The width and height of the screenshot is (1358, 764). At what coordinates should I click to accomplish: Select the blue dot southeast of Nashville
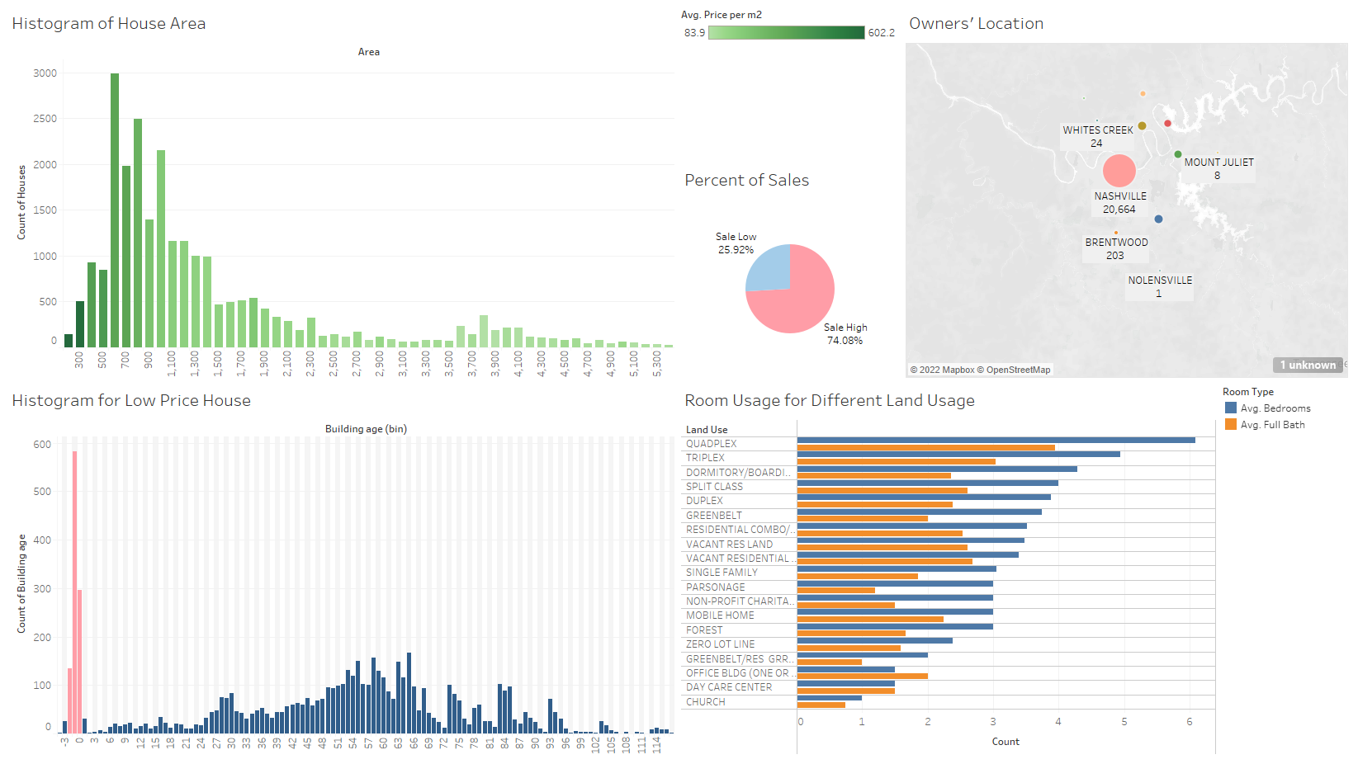point(1158,219)
